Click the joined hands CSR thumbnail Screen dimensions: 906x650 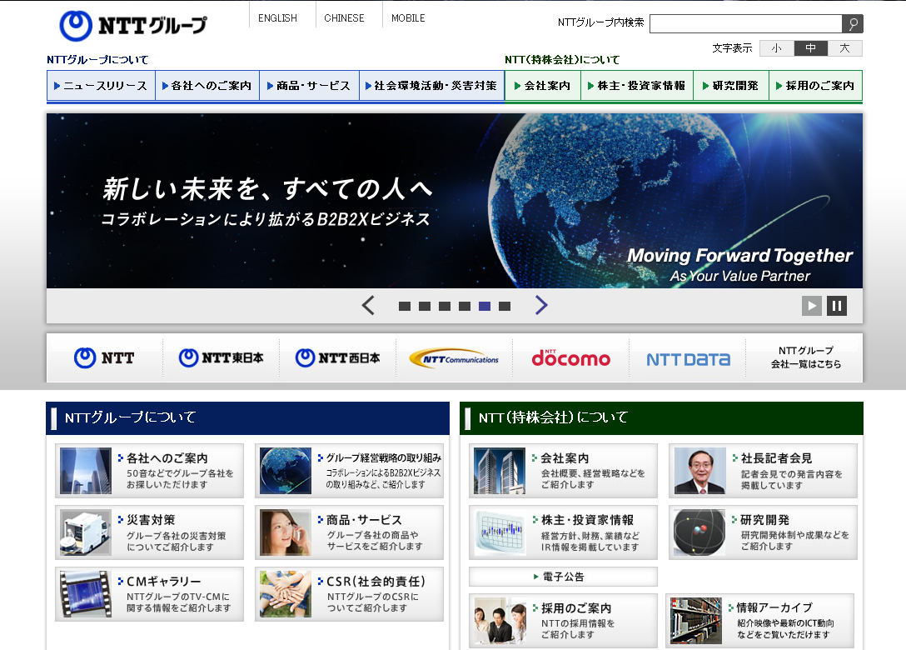[x=286, y=594]
